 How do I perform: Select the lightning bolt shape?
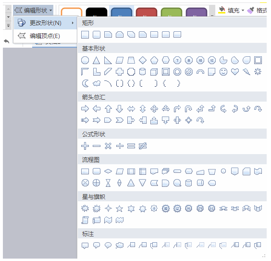[246, 72]
